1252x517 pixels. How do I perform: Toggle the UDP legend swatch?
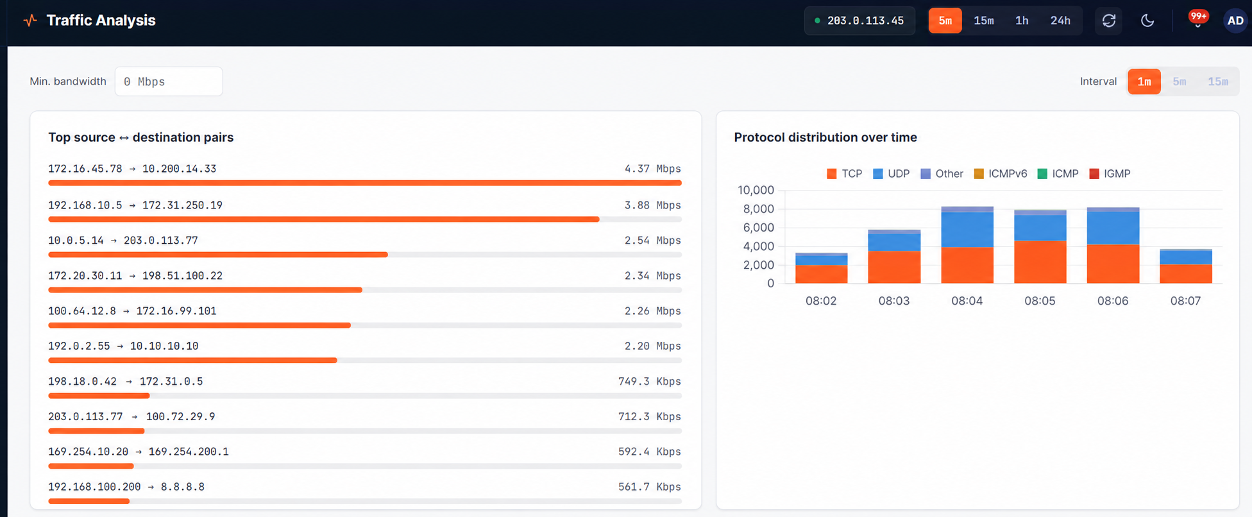pos(878,174)
